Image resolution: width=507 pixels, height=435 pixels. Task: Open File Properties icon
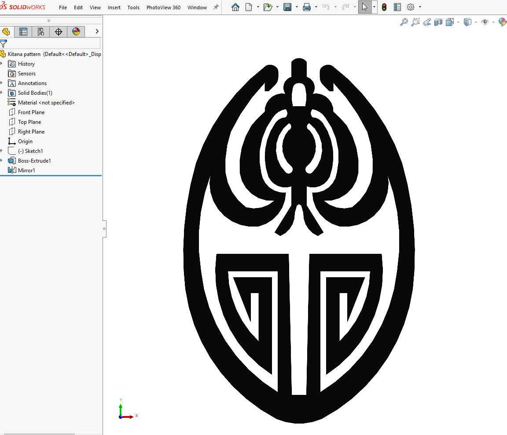(397, 7)
